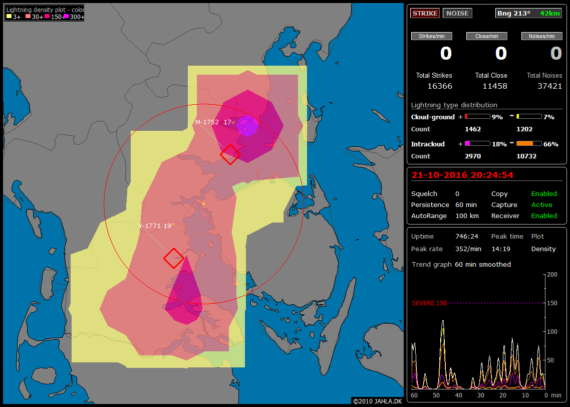Click the yellow cross receiver location marker
The image size is (570, 407).
coord(203,204)
